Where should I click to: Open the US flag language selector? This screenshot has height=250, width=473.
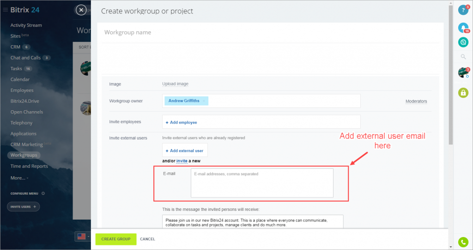pyautogui.click(x=81, y=237)
